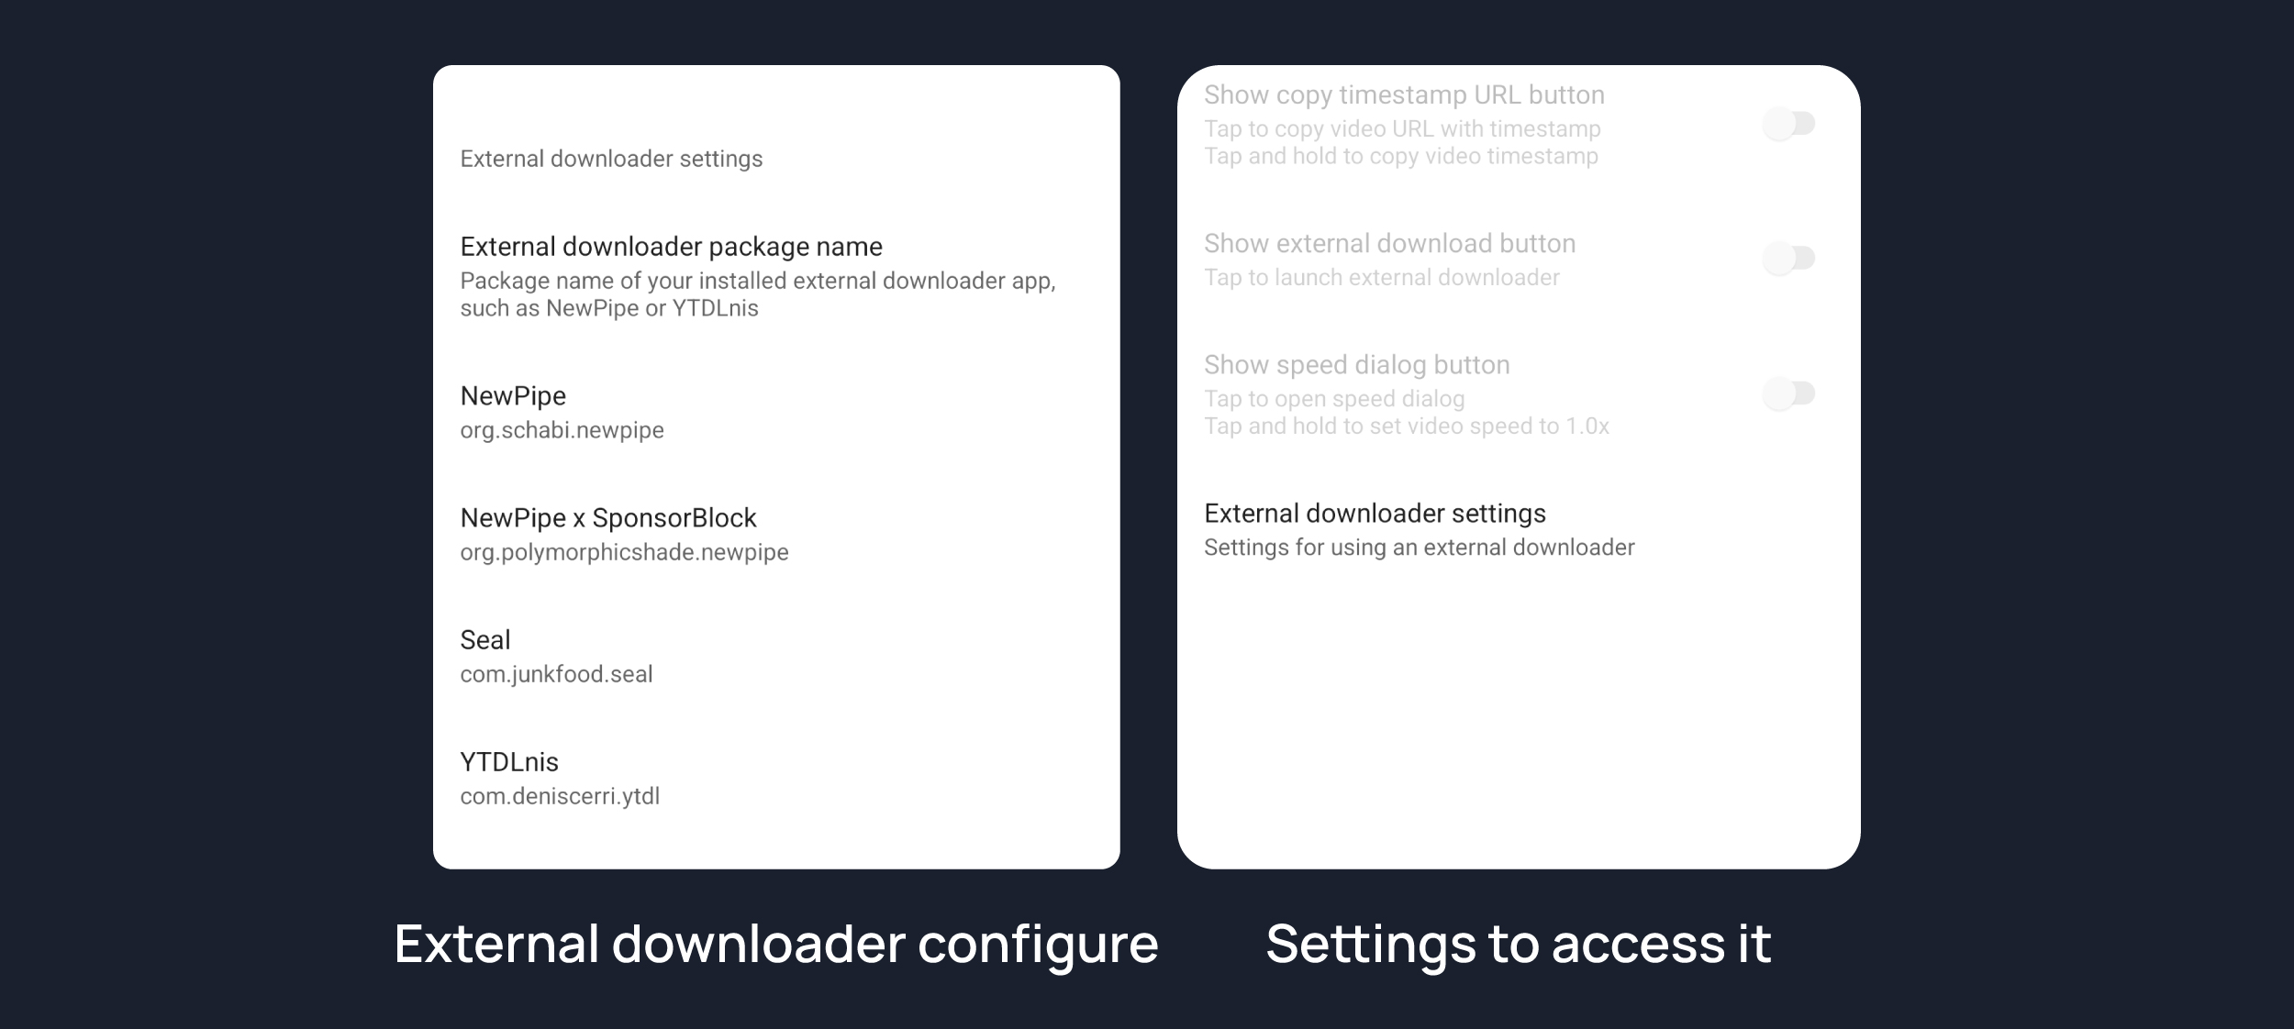Click the 'Show speed dialog button' label

[1356, 365]
